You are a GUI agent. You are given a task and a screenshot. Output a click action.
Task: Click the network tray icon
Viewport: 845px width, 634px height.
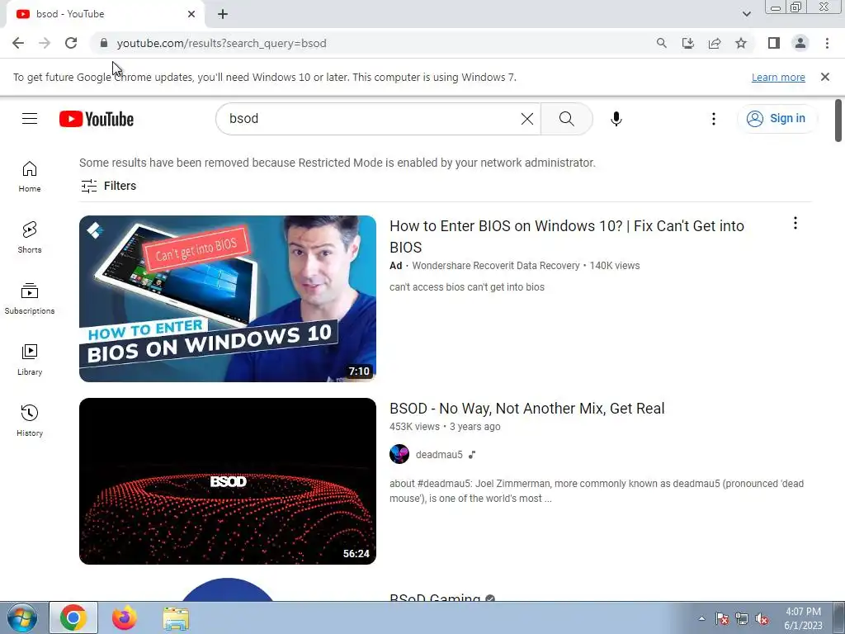(x=742, y=618)
